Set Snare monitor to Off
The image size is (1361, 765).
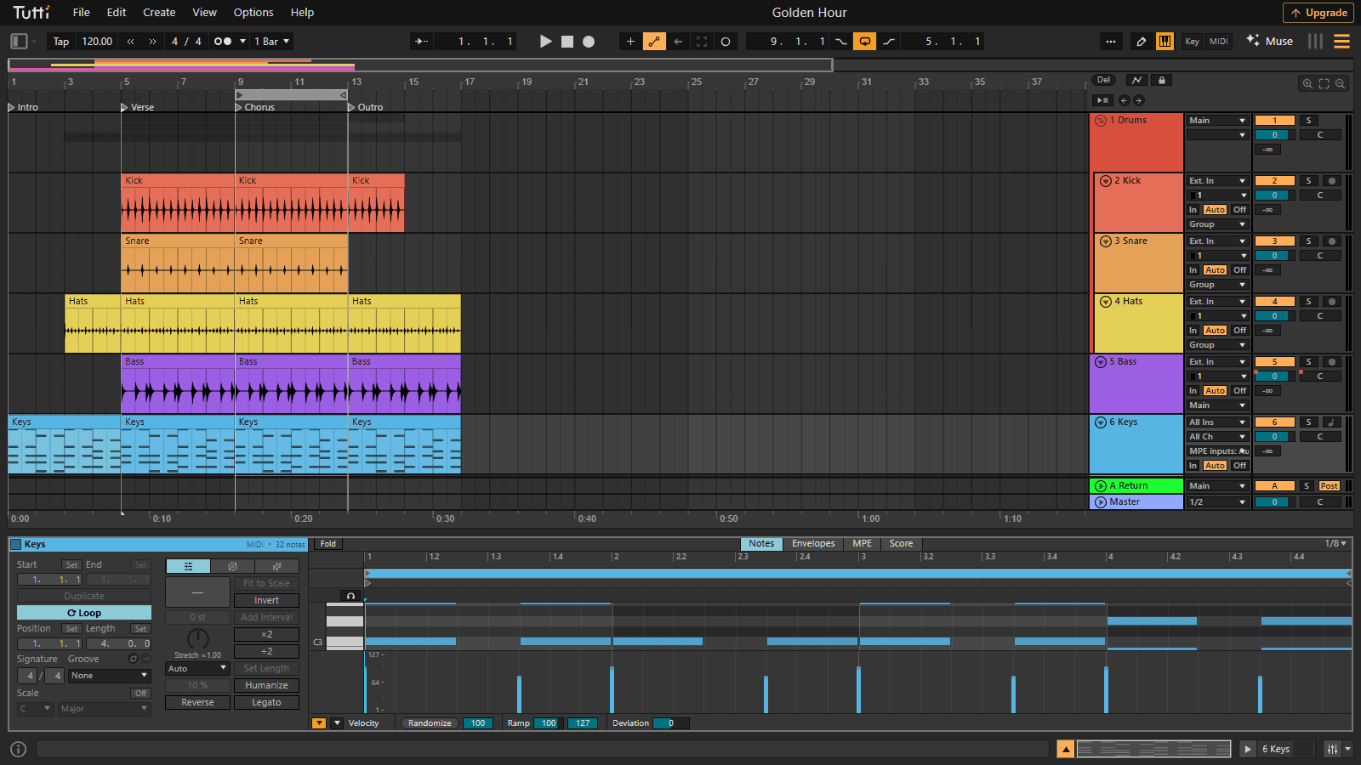pos(1239,270)
